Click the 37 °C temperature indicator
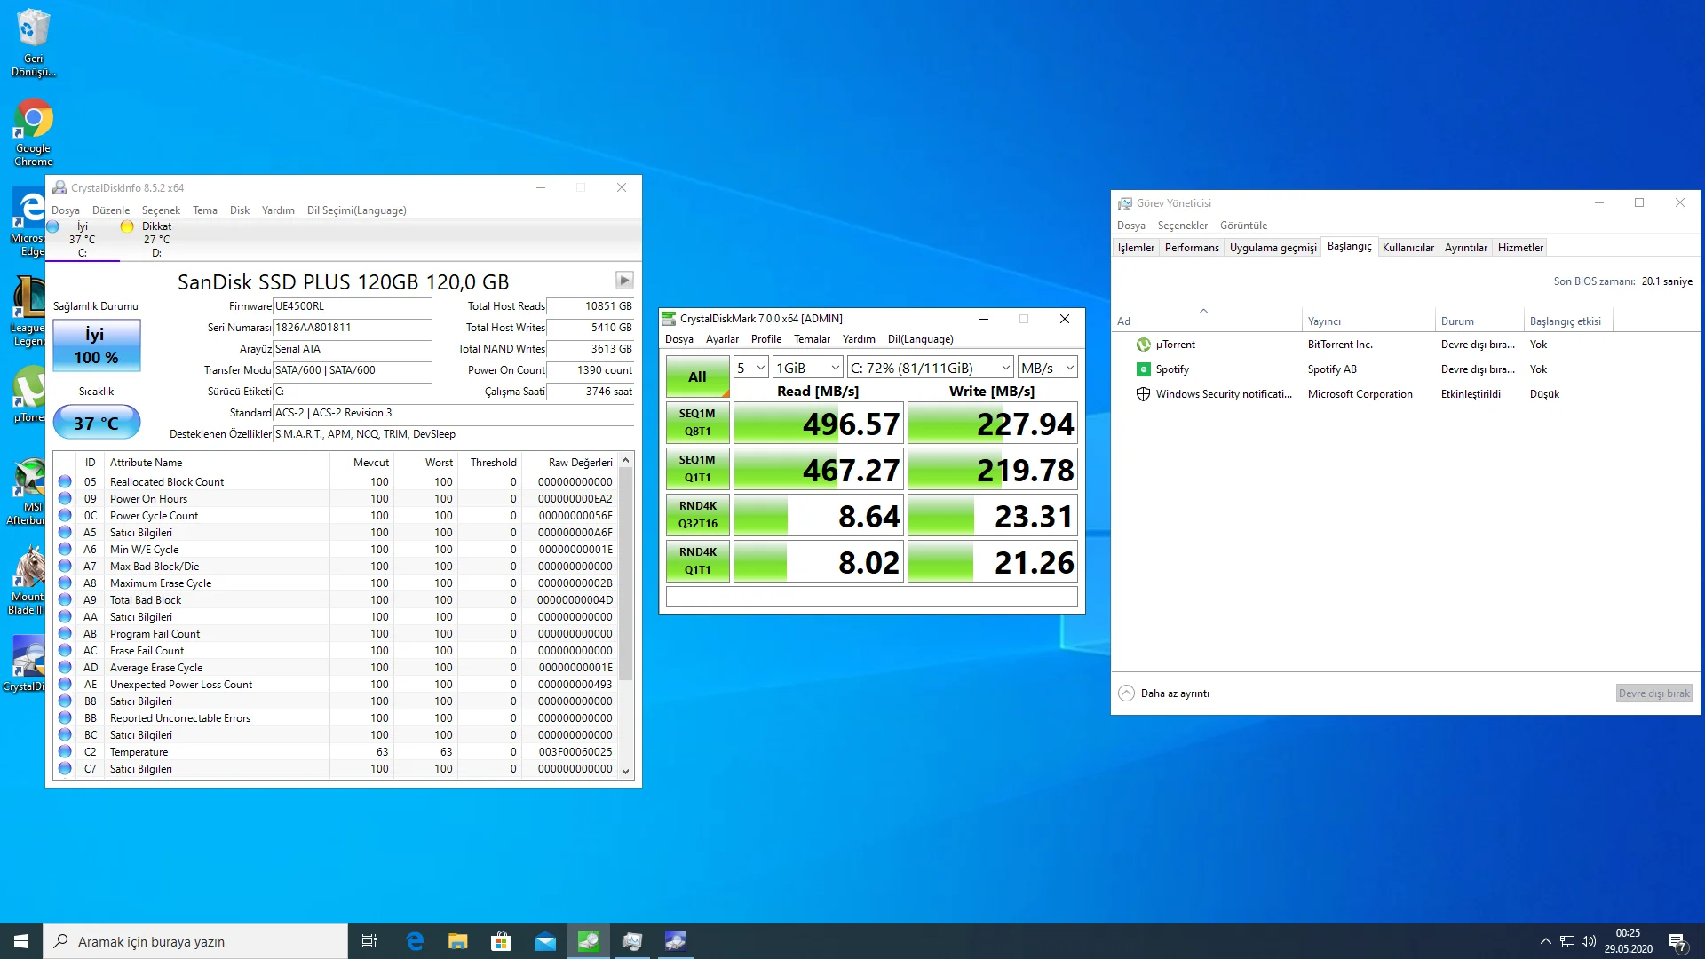Screen dimensions: 1705x959 (96, 423)
